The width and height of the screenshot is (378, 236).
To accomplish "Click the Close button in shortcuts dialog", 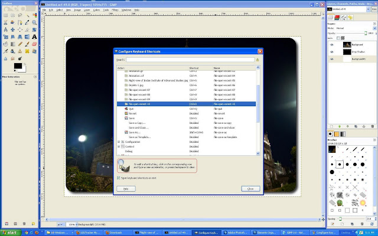I will pyautogui.click(x=250, y=189).
